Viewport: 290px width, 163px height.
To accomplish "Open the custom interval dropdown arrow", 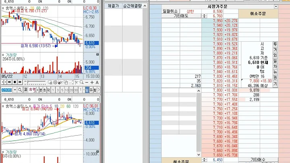I will click(x=84, y=90).
